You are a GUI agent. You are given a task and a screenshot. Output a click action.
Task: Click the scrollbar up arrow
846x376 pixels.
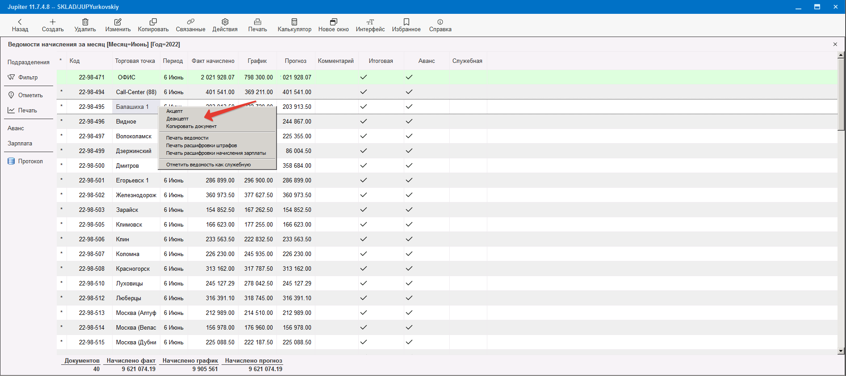[x=841, y=55]
